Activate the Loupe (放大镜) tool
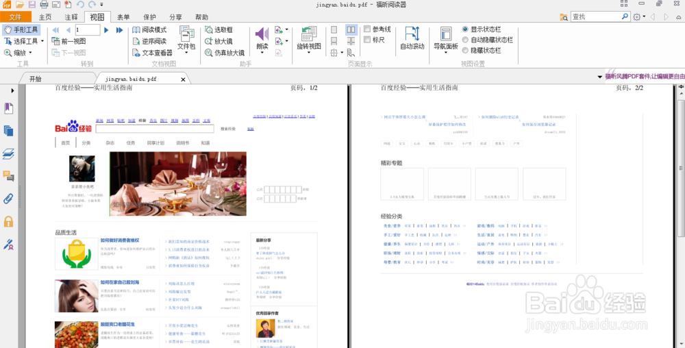The image size is (685, 348). coord(219,41)
